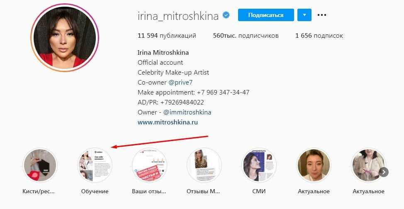Screen dimensions: 404x209
Task: Open the first Актуальное highlight with face
Action: tap(314, 165)
